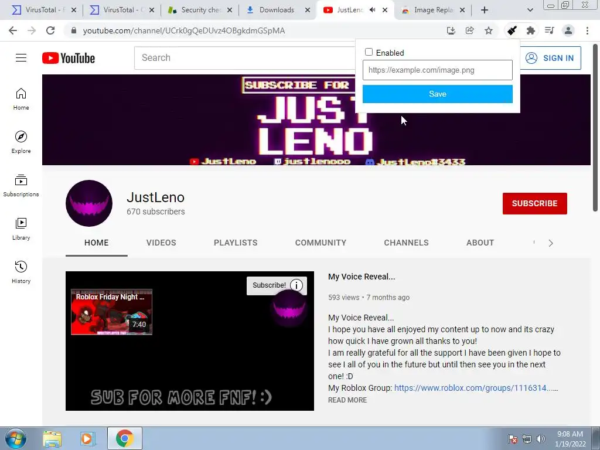Open the channel PLAYLISTS tab

click(x=236, y=243)
